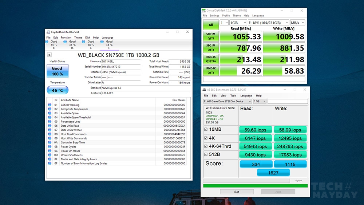Click the read score 334
Screen dimensions: 364x205
(256, 164)
